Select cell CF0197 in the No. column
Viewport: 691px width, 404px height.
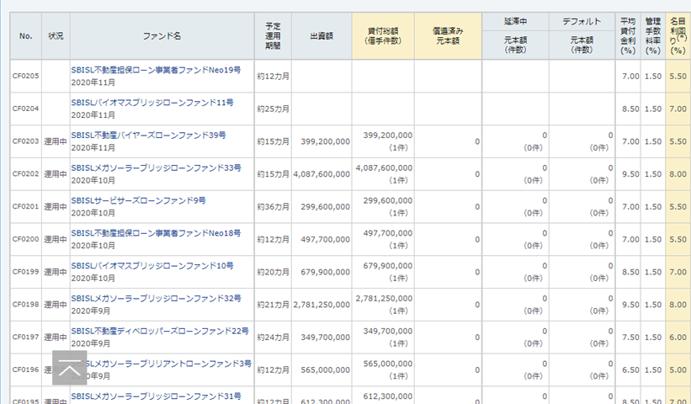26,337
